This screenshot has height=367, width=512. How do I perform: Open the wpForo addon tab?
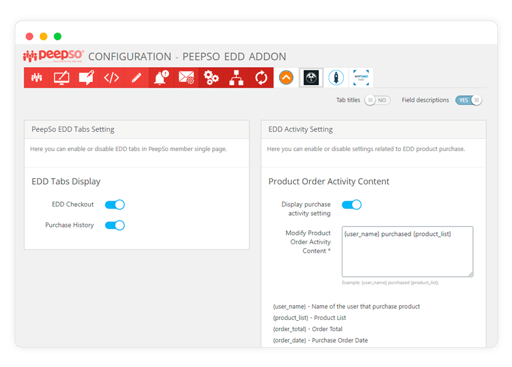pos(361,77)
